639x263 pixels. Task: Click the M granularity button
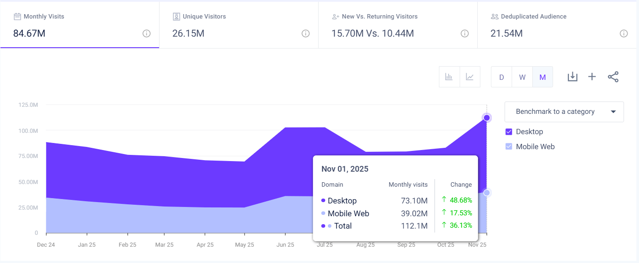(542, 76)
